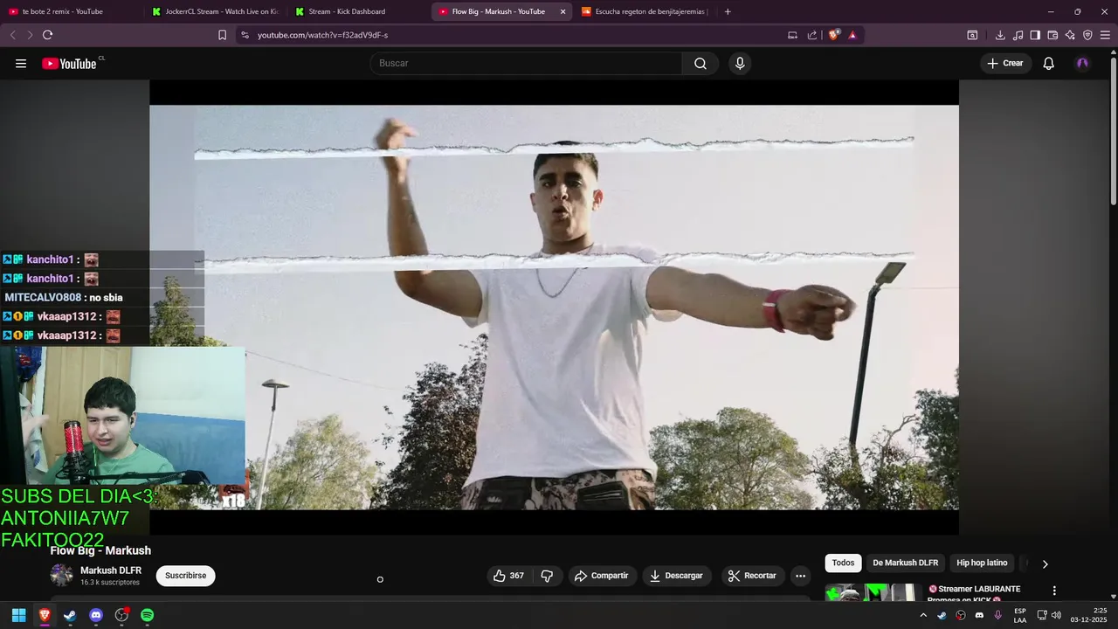Open the ESP LAA language switcher
The image size is (1118, 629).
(1020, 615)
